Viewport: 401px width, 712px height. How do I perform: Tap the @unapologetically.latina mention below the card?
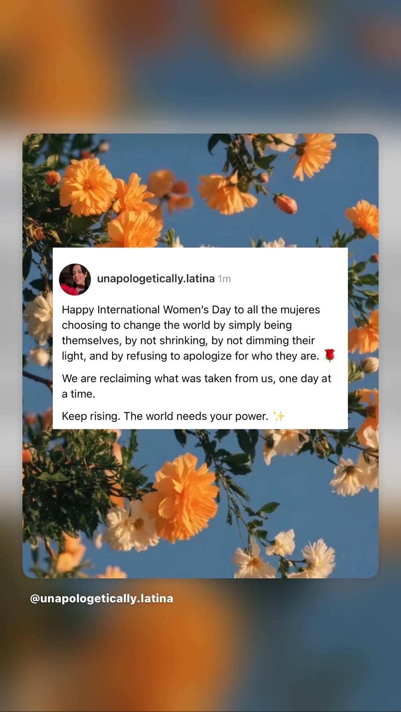coord(101,599)
